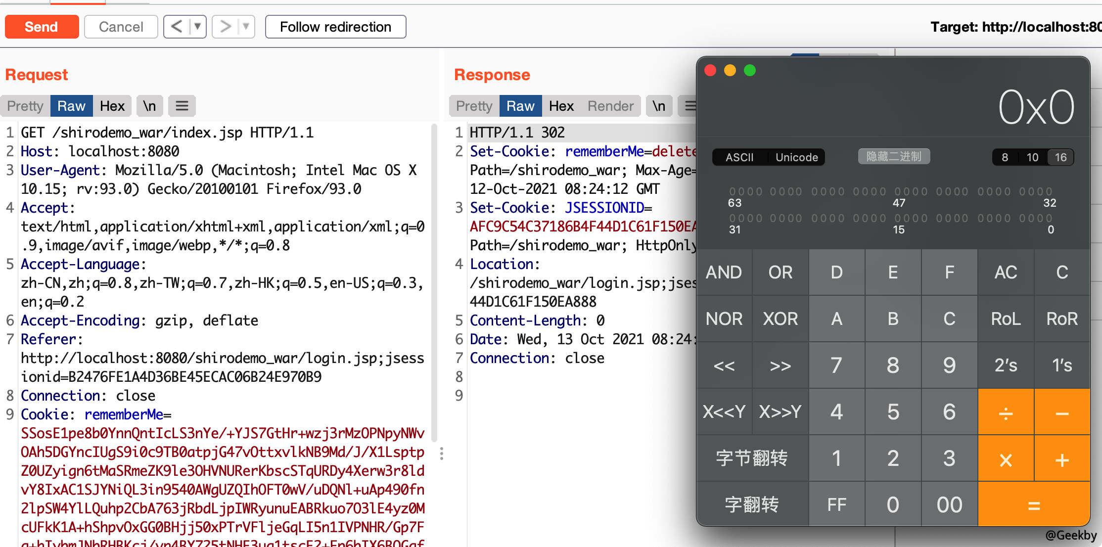This screenshot has width=1102, height=547.
Task: Switch the Request view to the Hex tab
Action: (x=112, y=105)
